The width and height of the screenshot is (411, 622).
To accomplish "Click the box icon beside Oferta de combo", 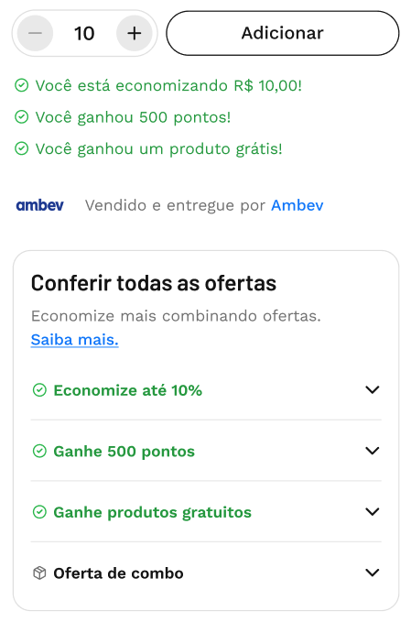I will 39,573.
